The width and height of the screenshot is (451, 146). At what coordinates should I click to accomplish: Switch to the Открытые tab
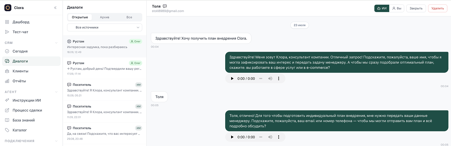[80, 17]
